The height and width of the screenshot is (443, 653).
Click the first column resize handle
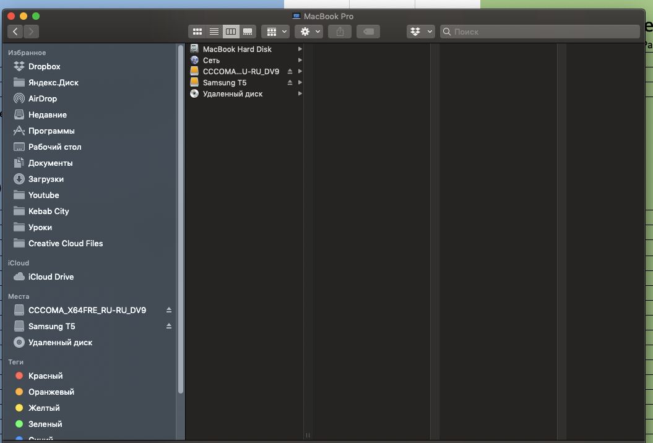[308, 435]
